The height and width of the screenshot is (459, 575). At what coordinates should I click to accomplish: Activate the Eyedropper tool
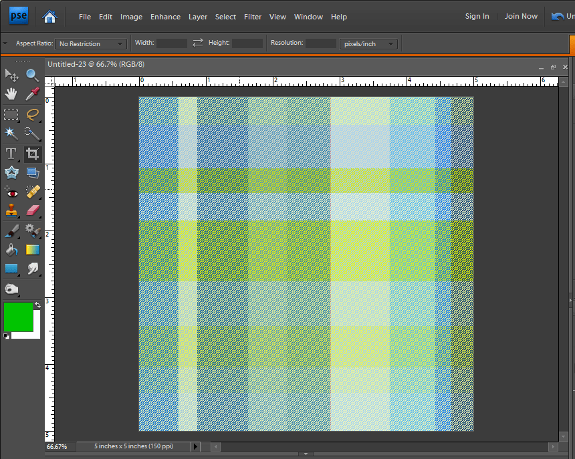coord(32,94)
